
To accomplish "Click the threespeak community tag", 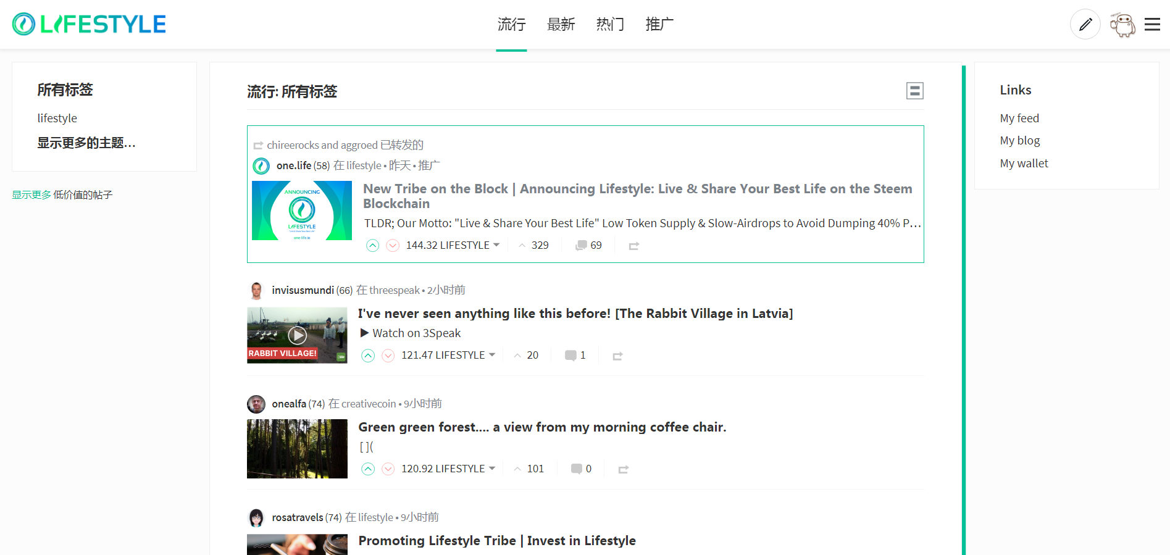I will (x=395, y=291).
